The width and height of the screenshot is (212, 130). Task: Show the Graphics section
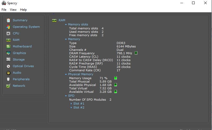point(19,53)
